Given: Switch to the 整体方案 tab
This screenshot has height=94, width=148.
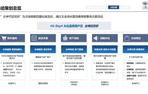Looking at the screenshot, I should point(91,7).
